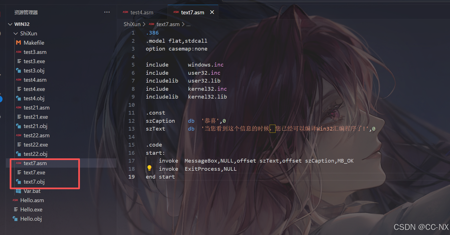Collapse the ShiXun folder

(x=16, y=33)
